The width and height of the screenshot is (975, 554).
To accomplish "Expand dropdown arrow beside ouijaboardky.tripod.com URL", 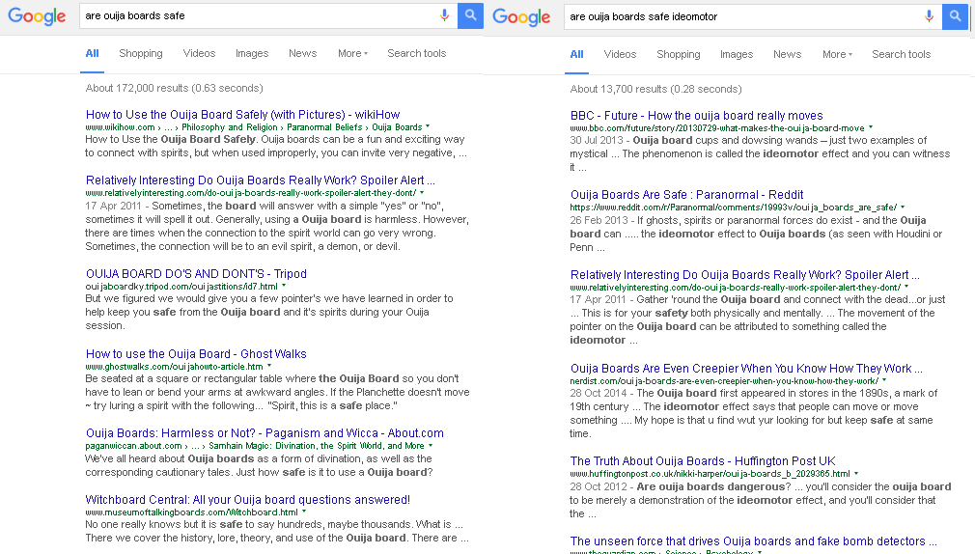I will tap(284, 286).
